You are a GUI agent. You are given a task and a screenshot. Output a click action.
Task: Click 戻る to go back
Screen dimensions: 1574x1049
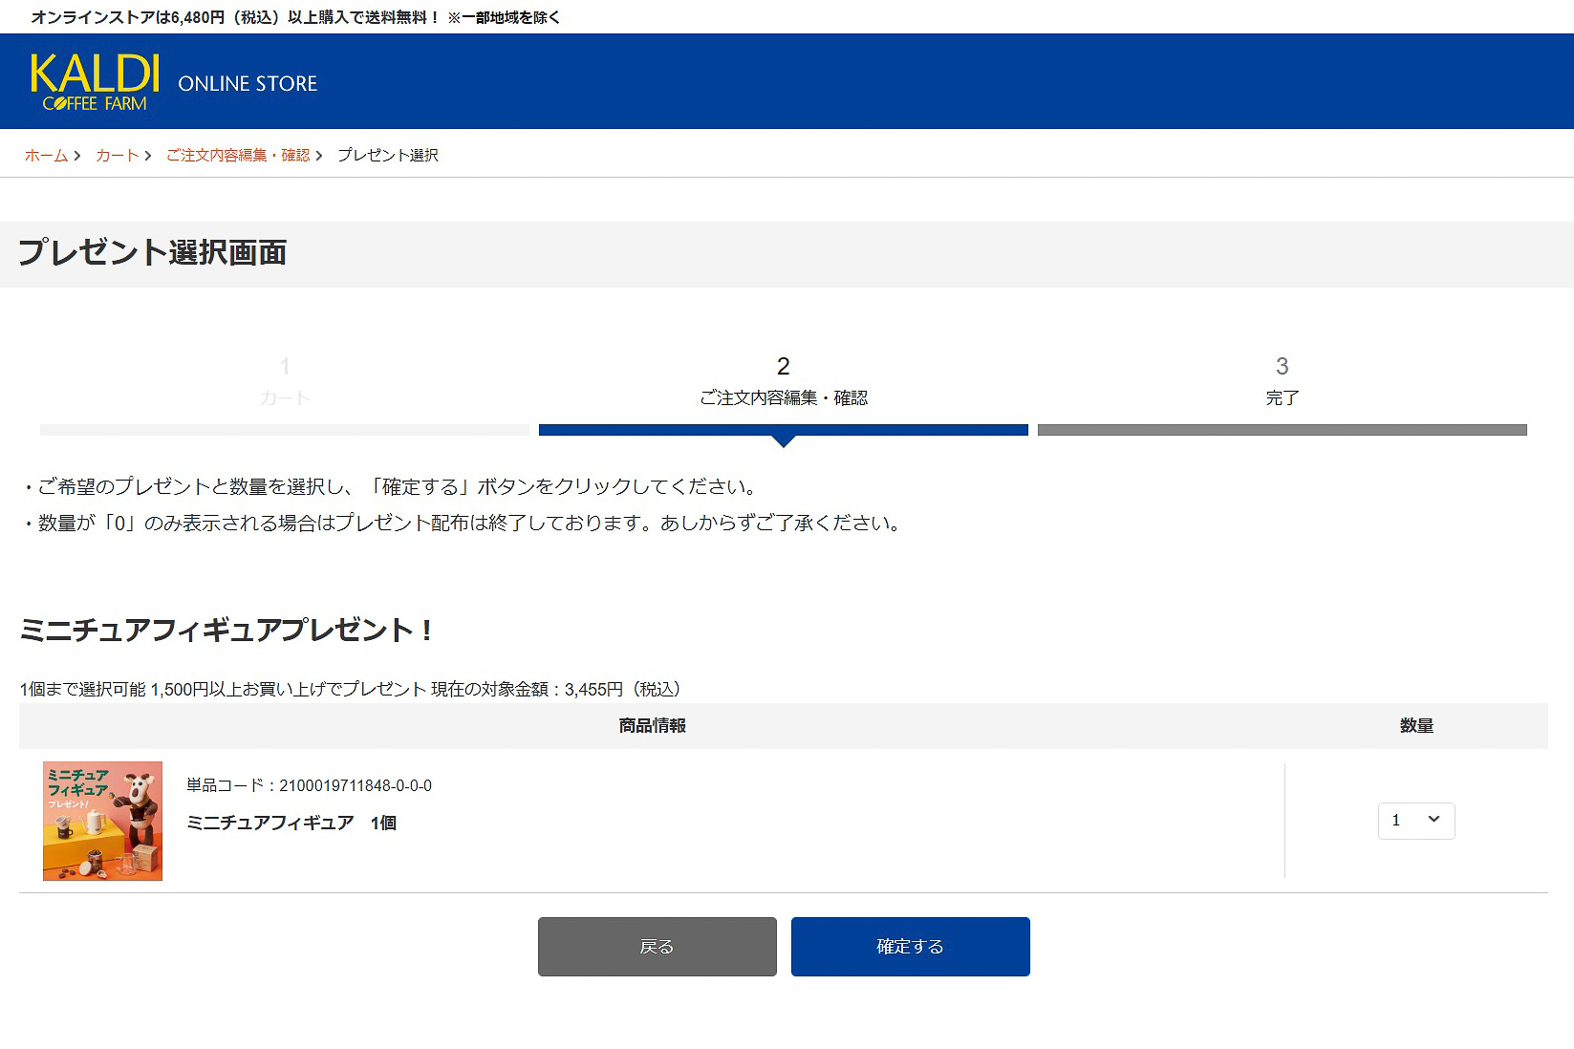coord(657,946)
